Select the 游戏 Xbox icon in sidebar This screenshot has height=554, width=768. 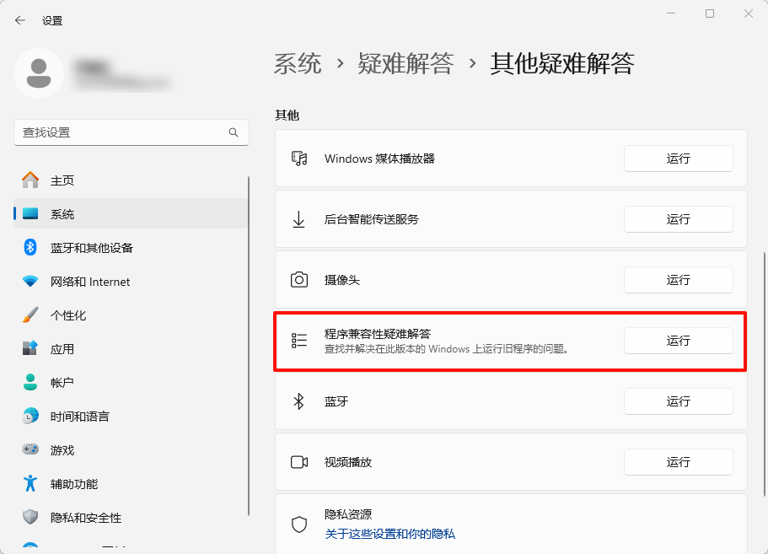point(30,449)
